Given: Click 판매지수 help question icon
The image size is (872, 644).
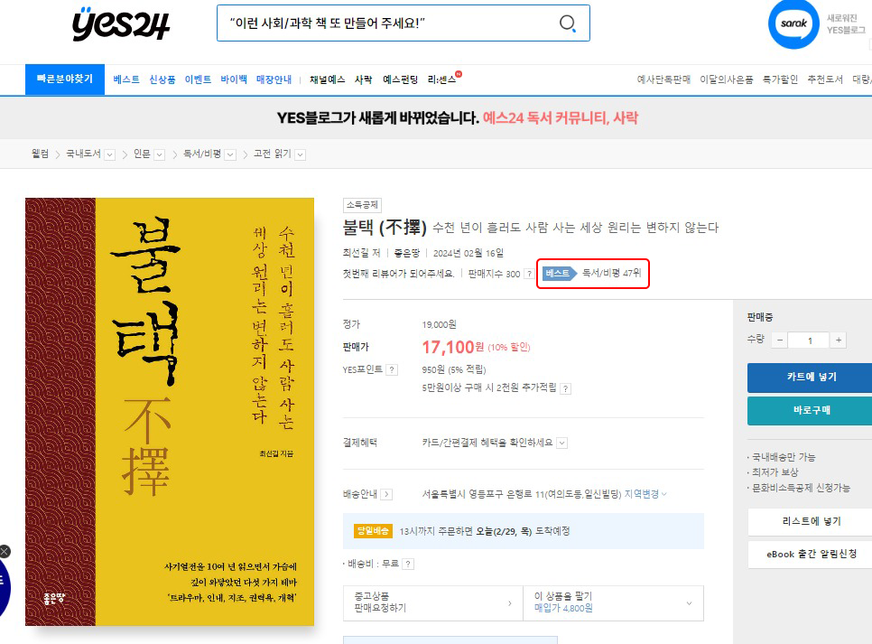Looking at the screenshot, I should pos(529,274).
